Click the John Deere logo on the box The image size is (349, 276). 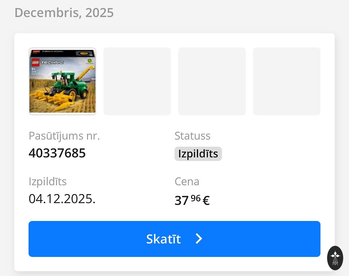click(90, 61)
